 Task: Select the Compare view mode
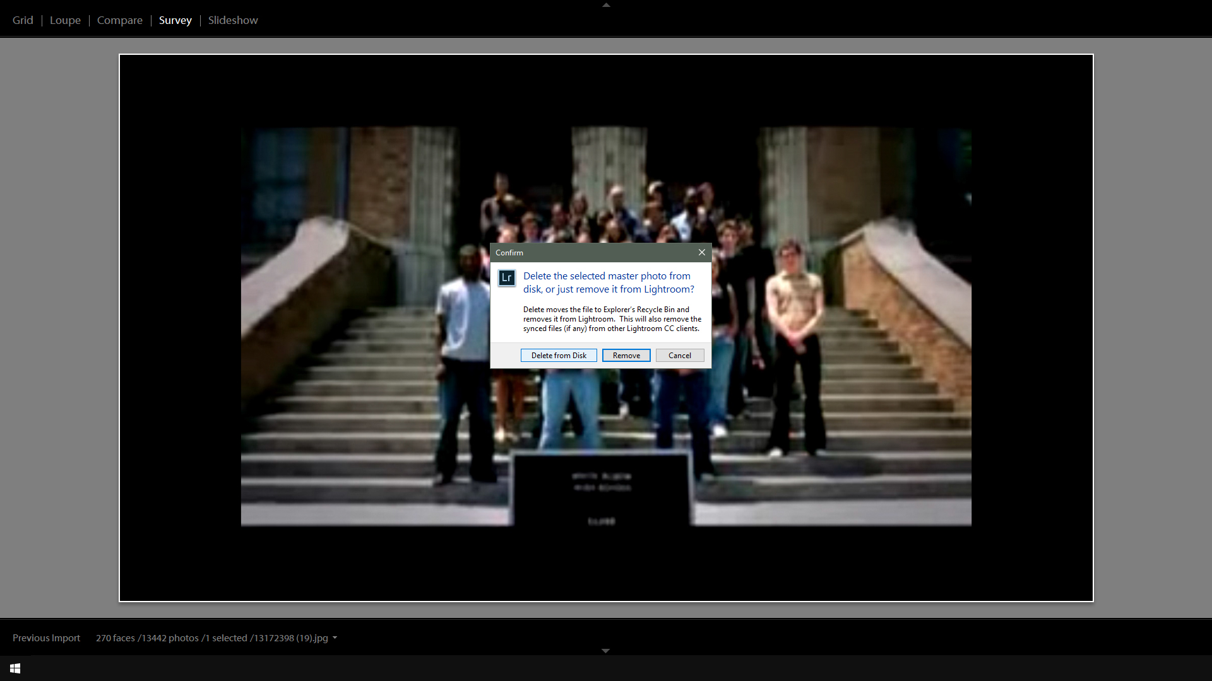119,20
